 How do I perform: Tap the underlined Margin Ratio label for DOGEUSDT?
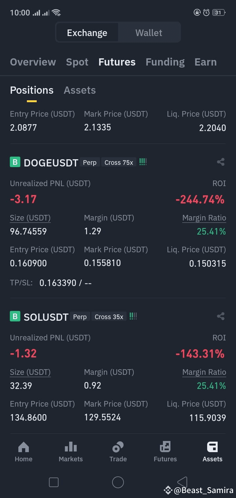[204, 218]
